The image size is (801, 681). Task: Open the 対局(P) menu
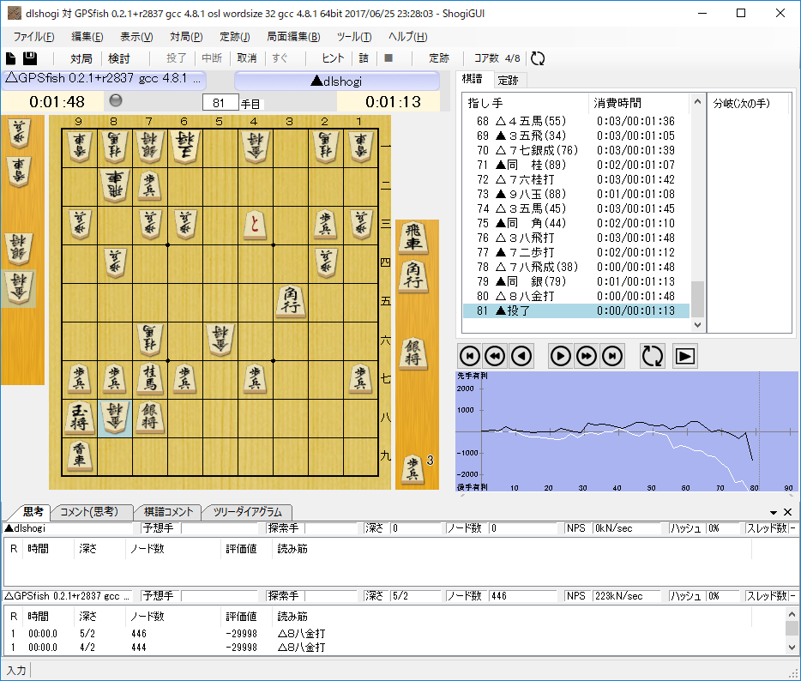point(186,37)
